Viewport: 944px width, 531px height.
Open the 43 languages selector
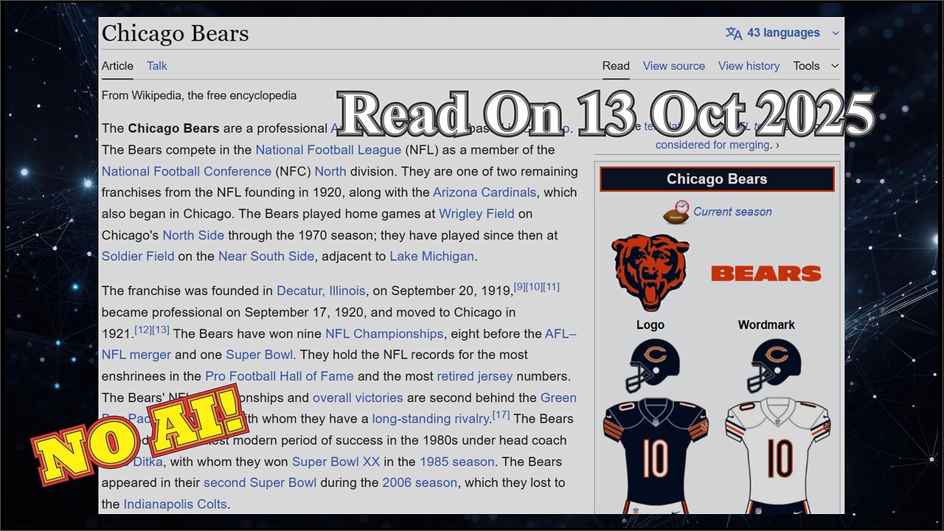[782, 33]
